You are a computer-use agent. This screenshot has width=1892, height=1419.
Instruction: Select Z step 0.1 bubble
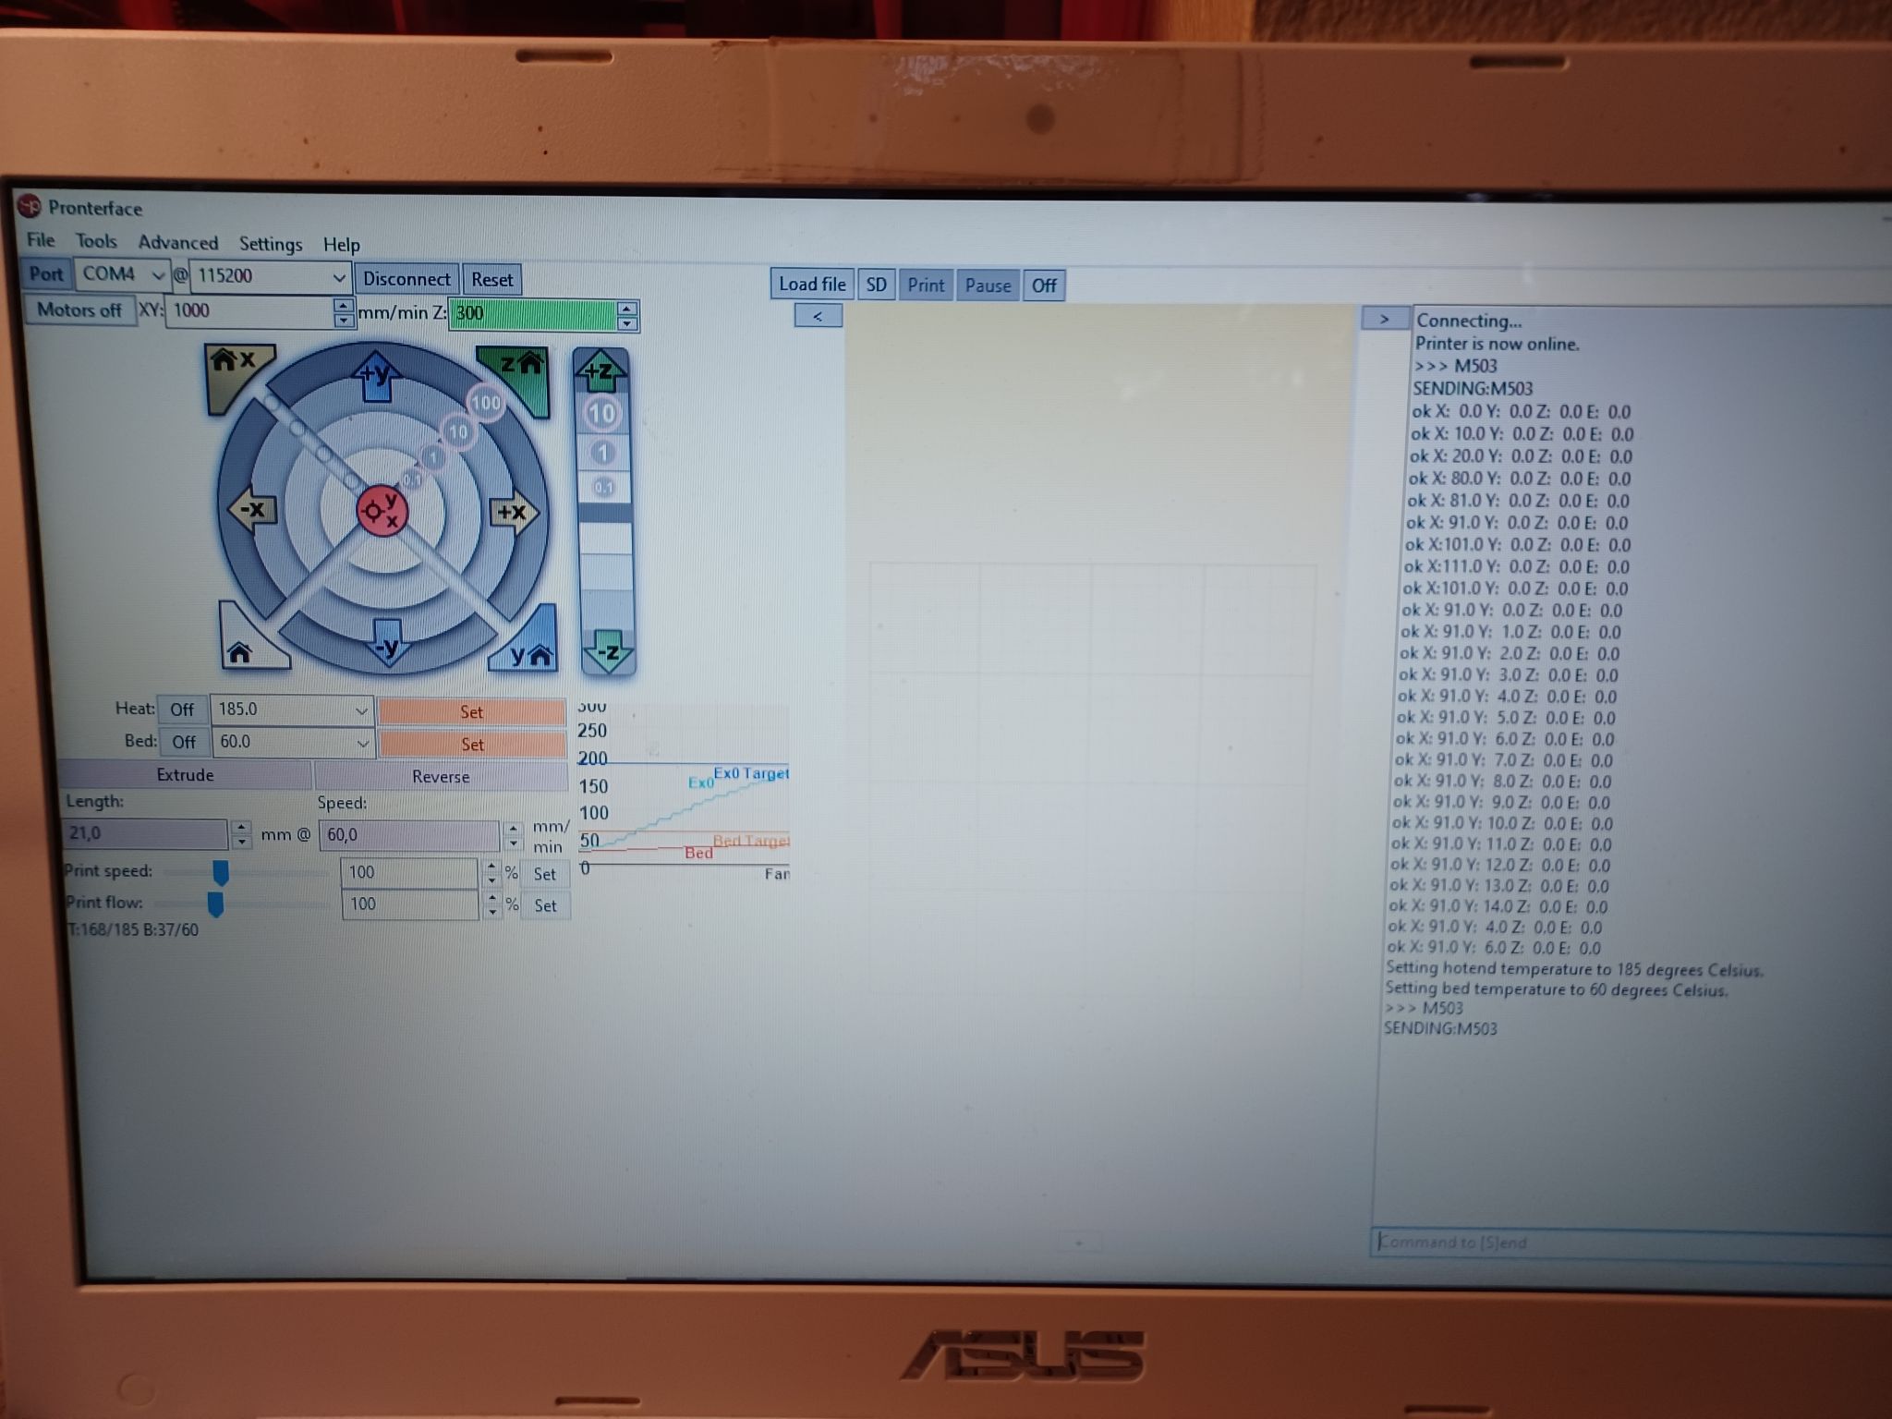pyautogui.click(x=603, y=487)
